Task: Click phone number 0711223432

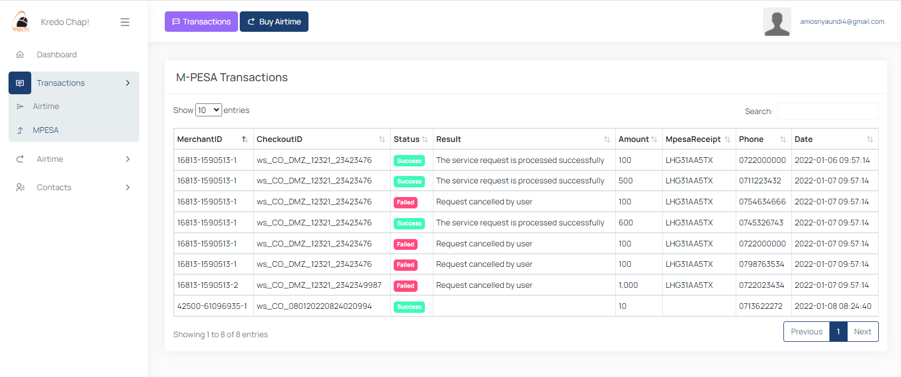Action: coord(760,181)
